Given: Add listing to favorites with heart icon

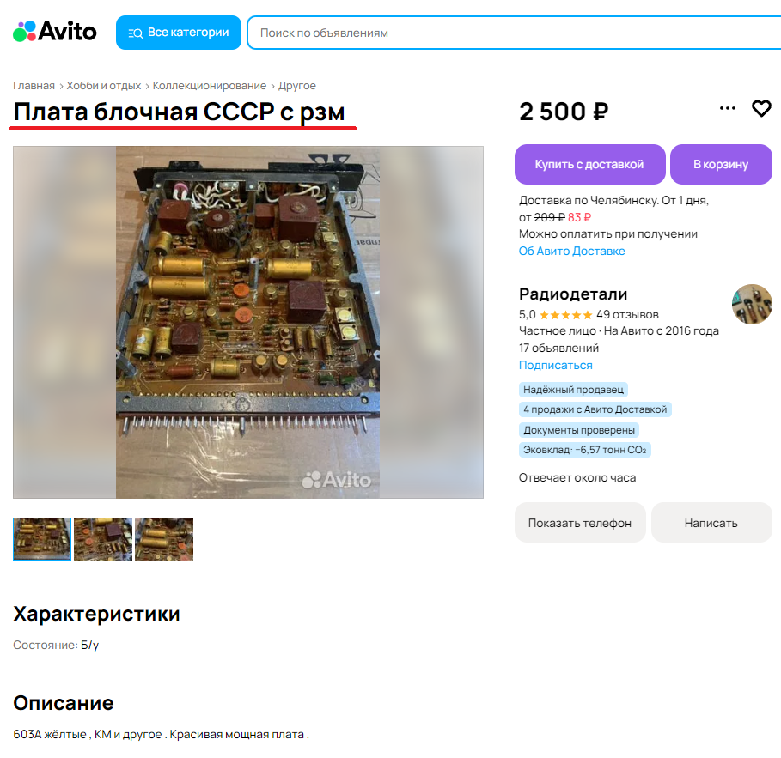Looking at the screenshot, I should point(761,108).
